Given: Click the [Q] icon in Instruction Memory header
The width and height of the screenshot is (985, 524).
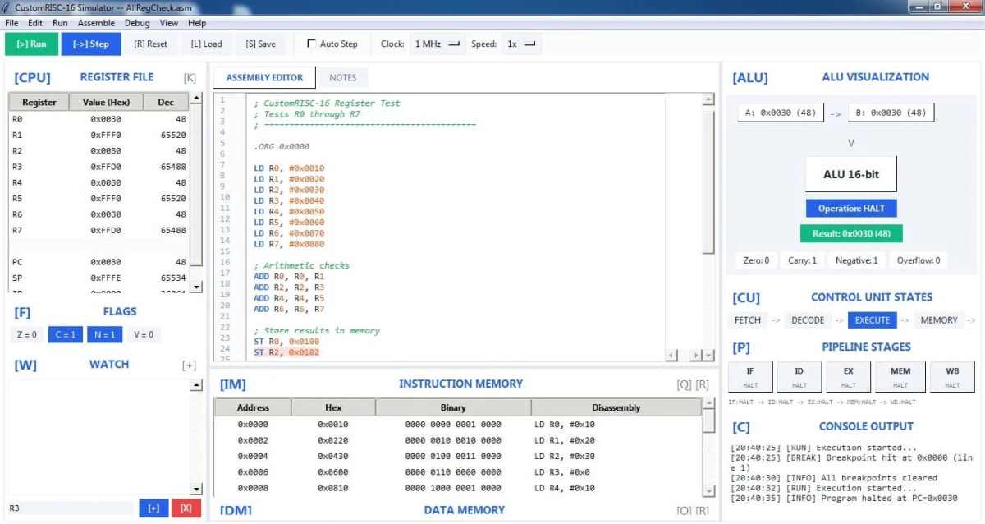Looking at the screenshot, I should click(x=684, y=384).
